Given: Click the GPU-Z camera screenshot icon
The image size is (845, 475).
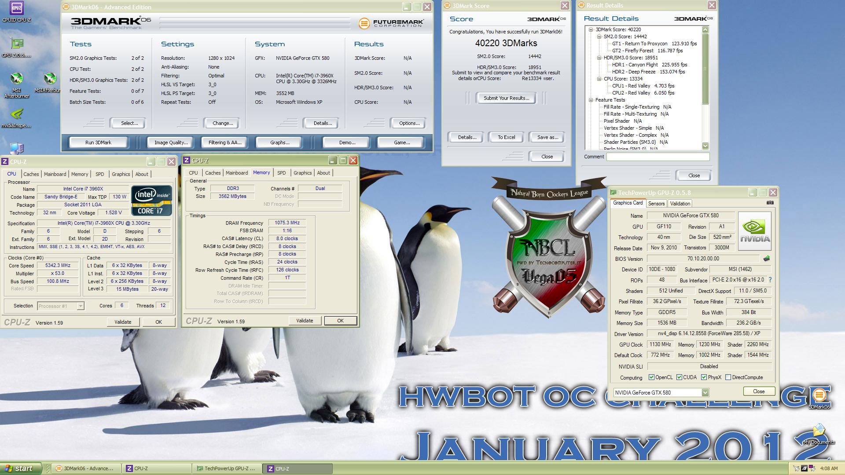Looking at the screenshot, I should tap(770, 203).
